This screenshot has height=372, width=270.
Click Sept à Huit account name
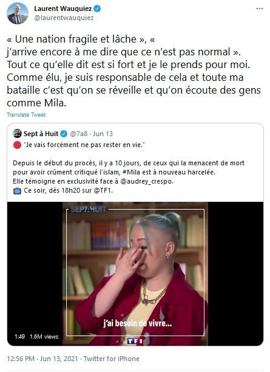[x=41, y=134]
